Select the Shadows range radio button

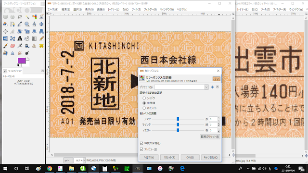pyautogui.click(x=144, y=98)
